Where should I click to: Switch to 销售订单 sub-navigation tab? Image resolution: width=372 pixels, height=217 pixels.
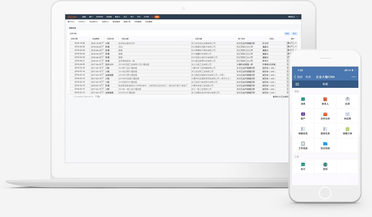coord(127,22)
